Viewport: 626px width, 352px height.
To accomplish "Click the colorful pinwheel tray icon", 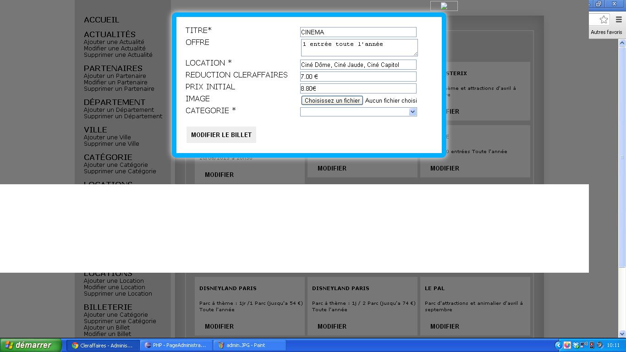I will 567,345.
